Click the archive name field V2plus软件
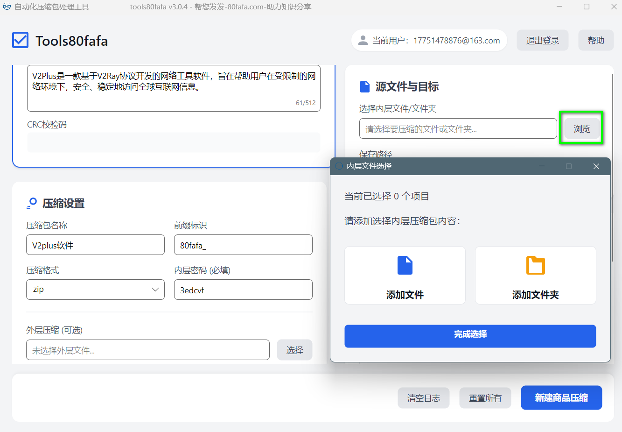622x432 pixels. [x=95, y=245]
